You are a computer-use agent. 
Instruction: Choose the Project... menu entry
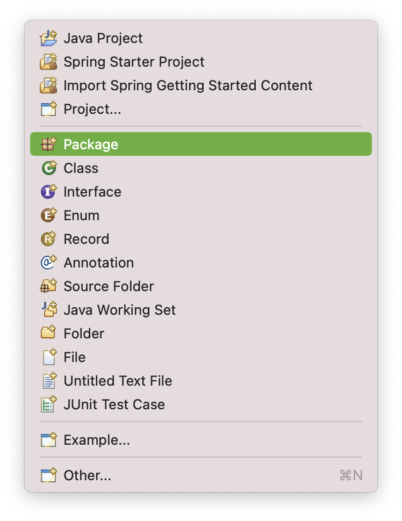coord(92,109)
